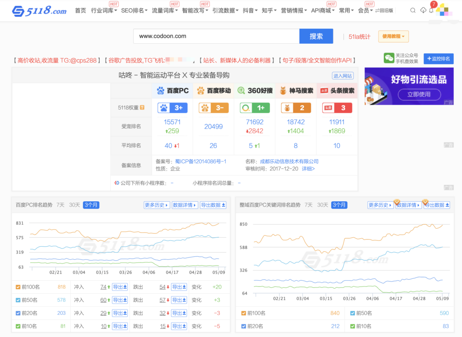Click export icon button for 前50名 冲入
This screenshot has width=462, height=337.
(120, 300)
